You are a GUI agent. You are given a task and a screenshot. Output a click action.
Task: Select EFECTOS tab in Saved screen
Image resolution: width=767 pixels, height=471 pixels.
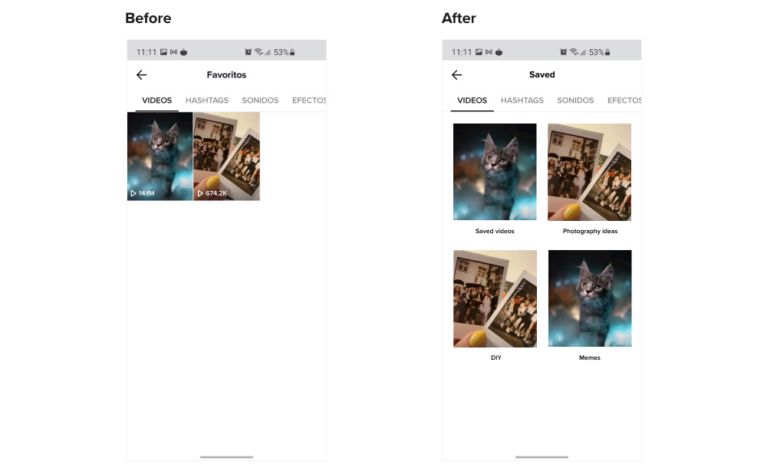(x=624, y=100)
